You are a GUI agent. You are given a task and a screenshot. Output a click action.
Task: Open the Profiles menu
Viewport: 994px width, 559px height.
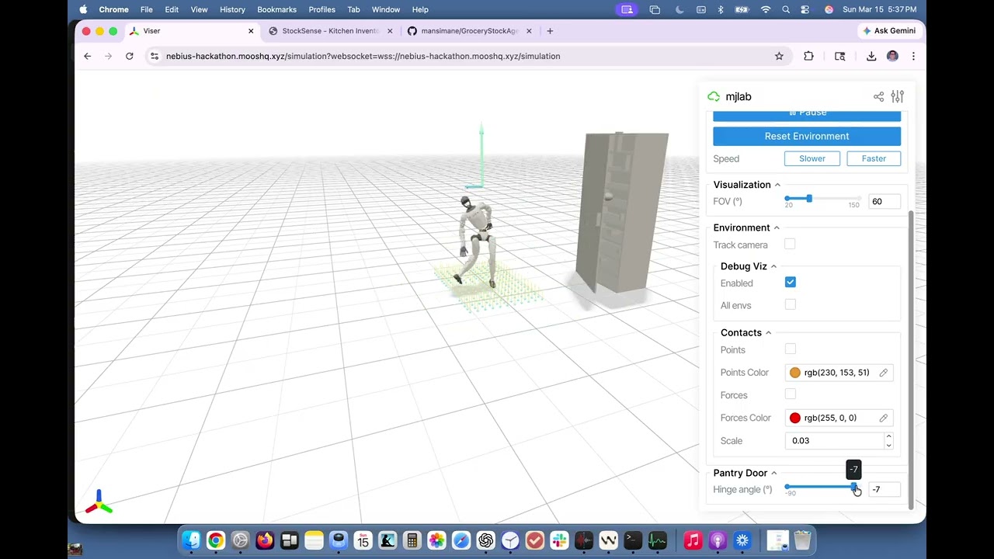(321, 9)
